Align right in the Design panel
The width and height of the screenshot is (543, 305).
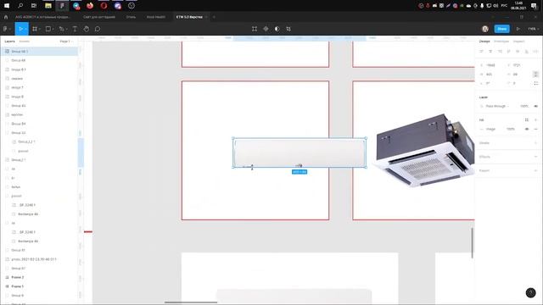click(500, 51)
